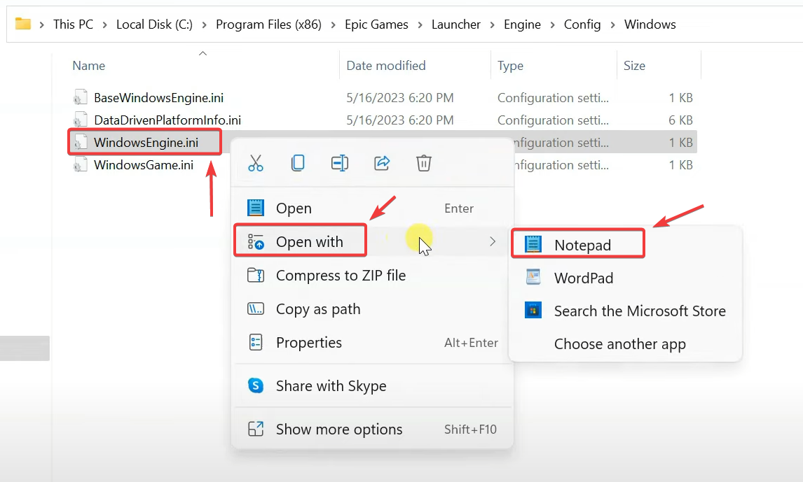This screenshot has width=803, height=482.
Task: Expand chevron before This PC
Action: pyautogui.click(x=42, y=24)
